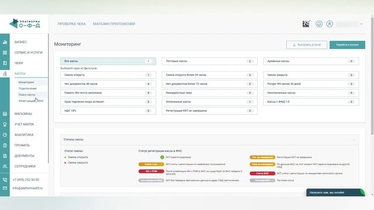Screen dimensions: 374x210
Task: Select Сервис и услуги menu item
Action: pos(29,52)
